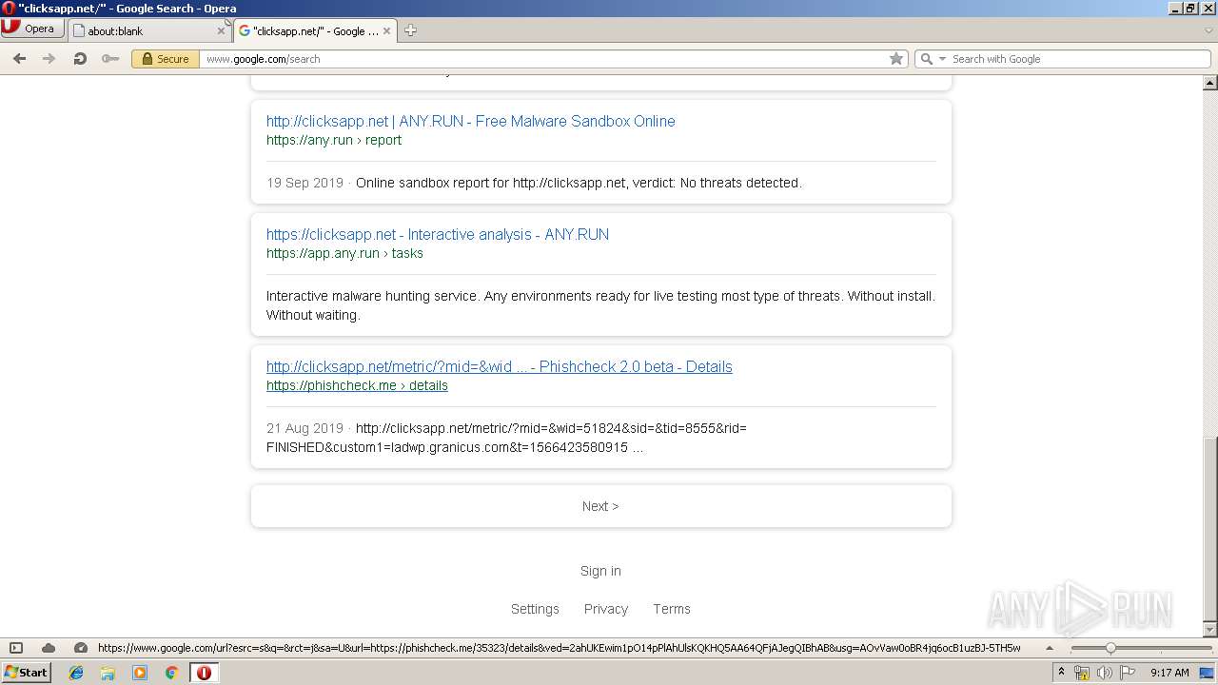
Task: Open the Windows Start menu
Action: (26, 672)
